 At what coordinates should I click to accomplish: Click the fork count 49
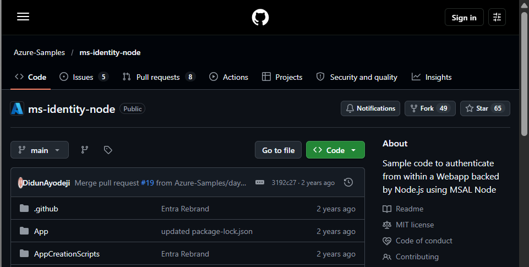(444, 108)
